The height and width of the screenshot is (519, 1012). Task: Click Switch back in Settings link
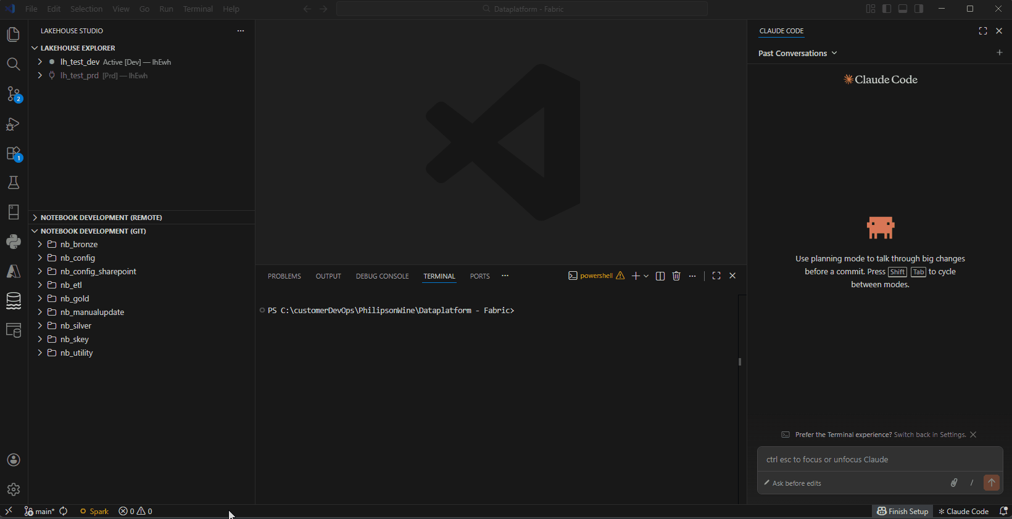click(929, 435)
